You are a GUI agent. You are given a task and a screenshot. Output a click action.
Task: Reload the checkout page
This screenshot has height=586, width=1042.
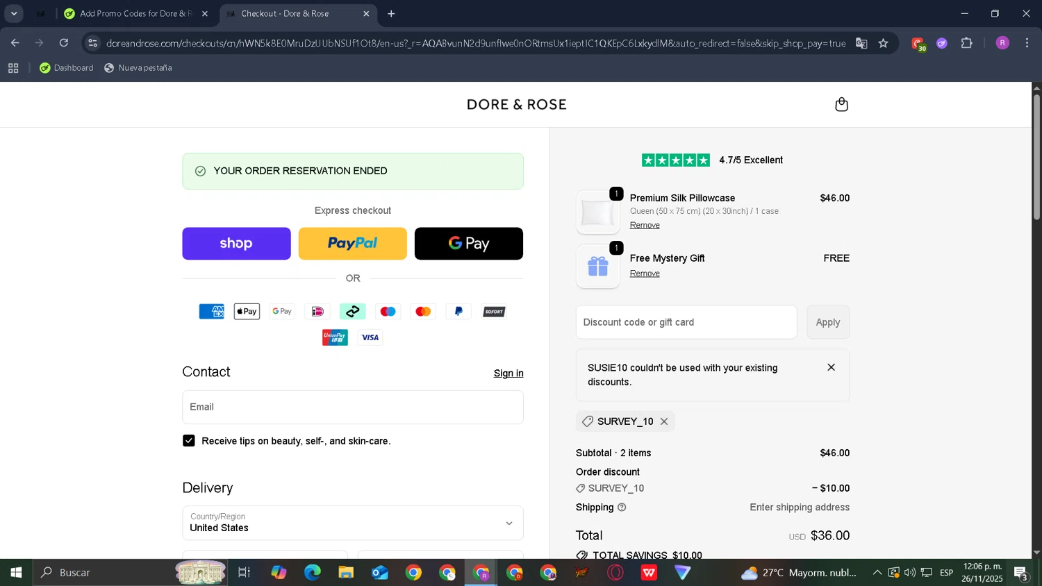click(64, 43)
